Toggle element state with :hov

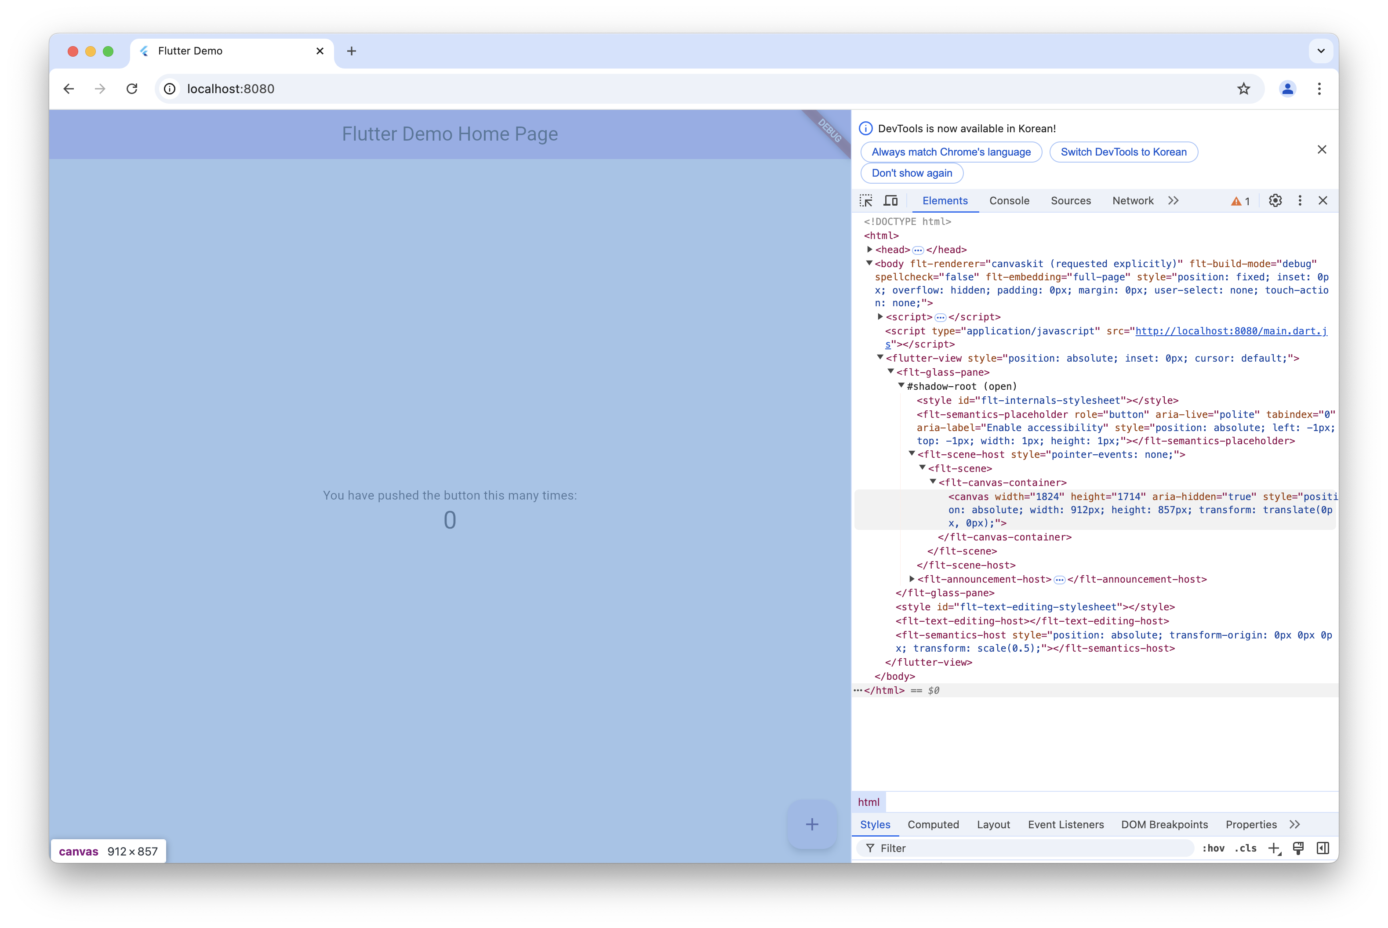1213,848
